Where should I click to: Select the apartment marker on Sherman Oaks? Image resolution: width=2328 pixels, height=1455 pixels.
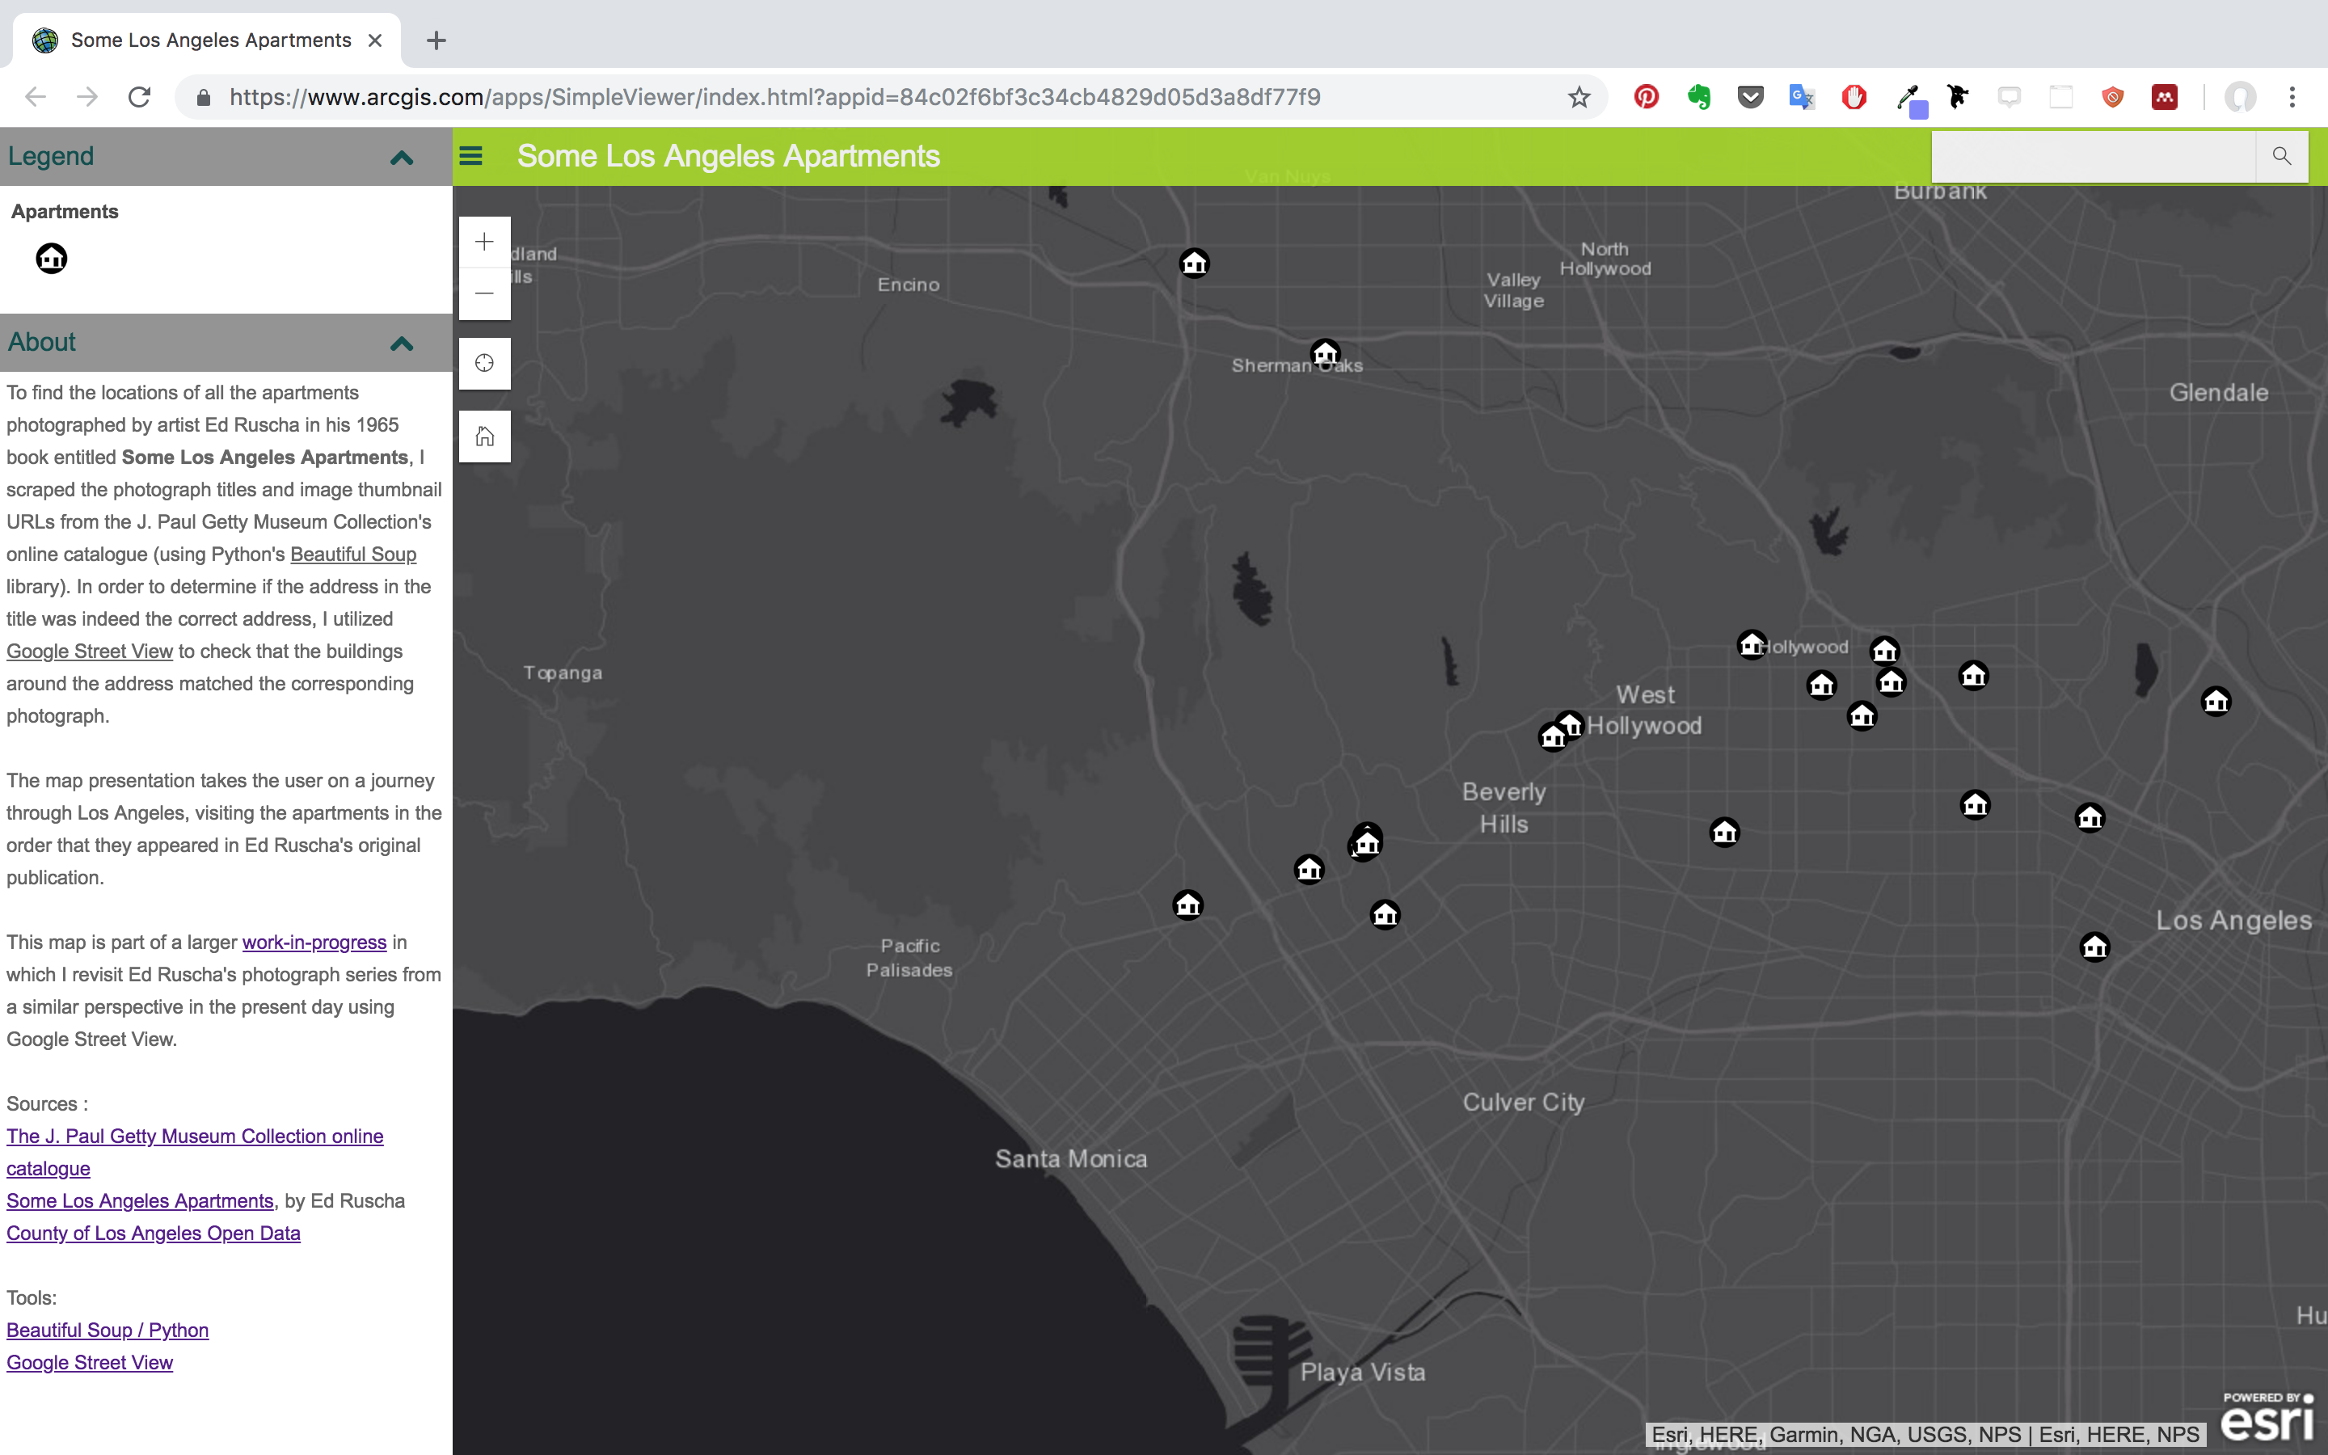click(x=1325, y=352)
